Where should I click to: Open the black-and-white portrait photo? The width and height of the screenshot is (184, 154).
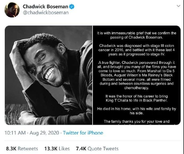[x=48, y=75]
